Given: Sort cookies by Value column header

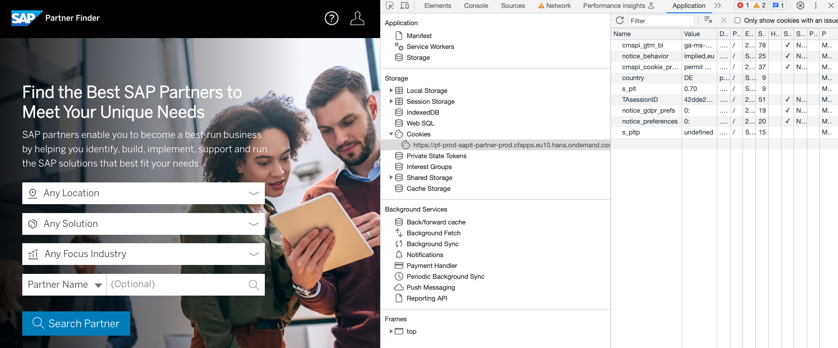Looking at the screenshot, I should (699, 34).
